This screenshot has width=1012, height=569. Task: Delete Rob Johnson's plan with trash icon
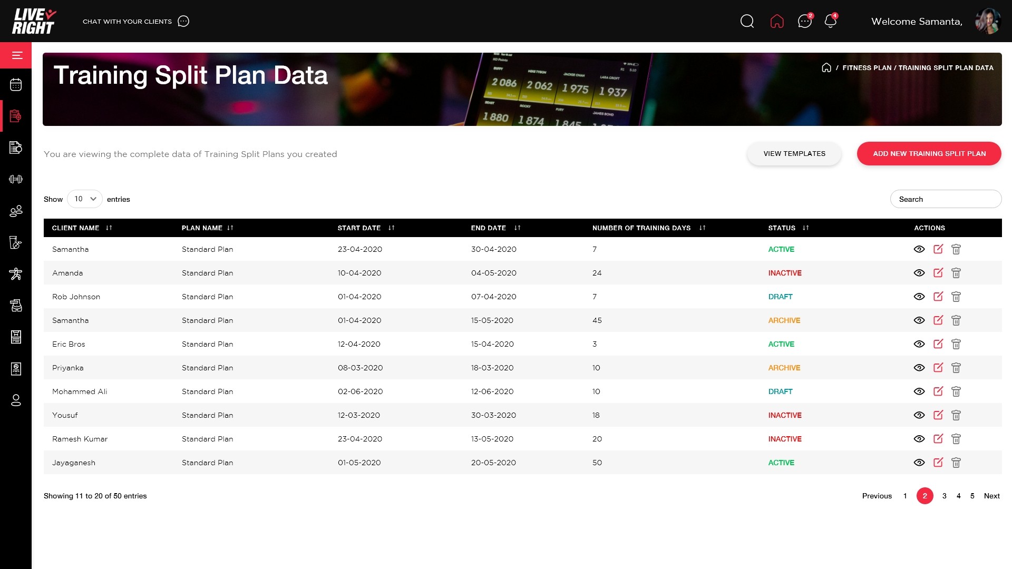[956, 297]
